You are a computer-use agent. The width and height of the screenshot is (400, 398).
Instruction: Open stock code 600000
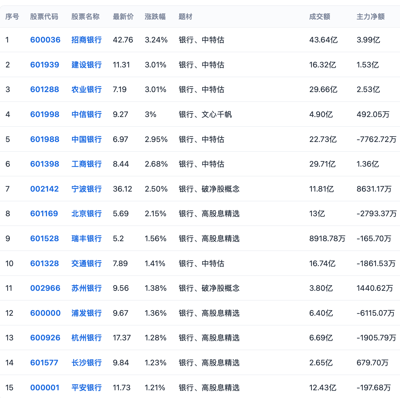pos(45,313)
